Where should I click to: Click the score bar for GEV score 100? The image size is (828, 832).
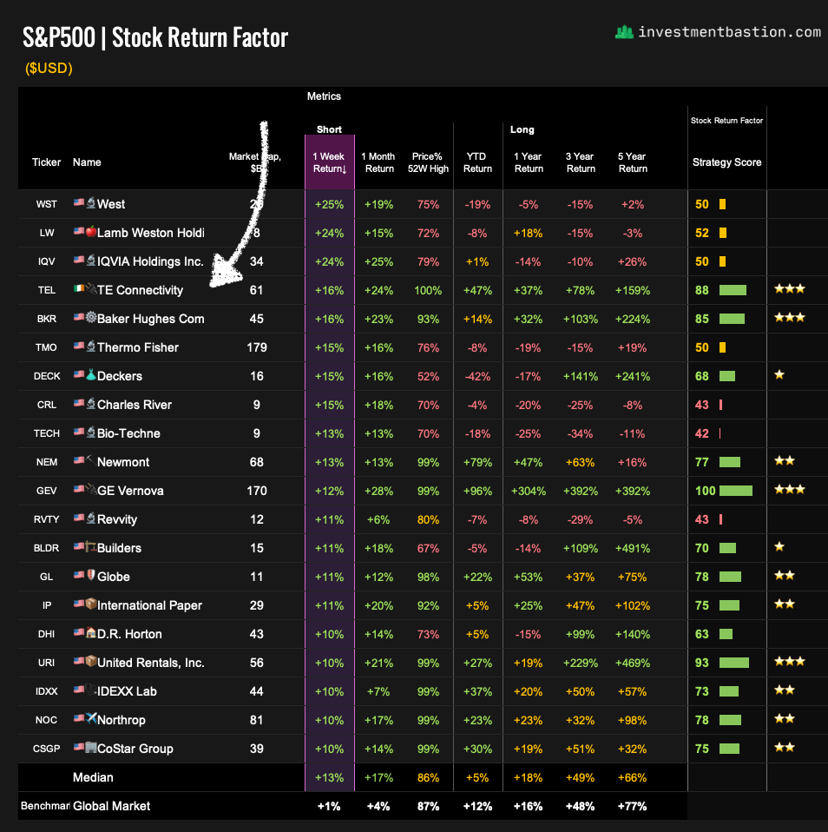736,491
